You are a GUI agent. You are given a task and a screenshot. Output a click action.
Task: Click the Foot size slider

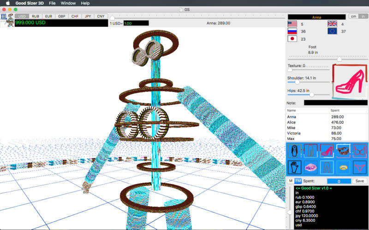(x=327, y=58)
